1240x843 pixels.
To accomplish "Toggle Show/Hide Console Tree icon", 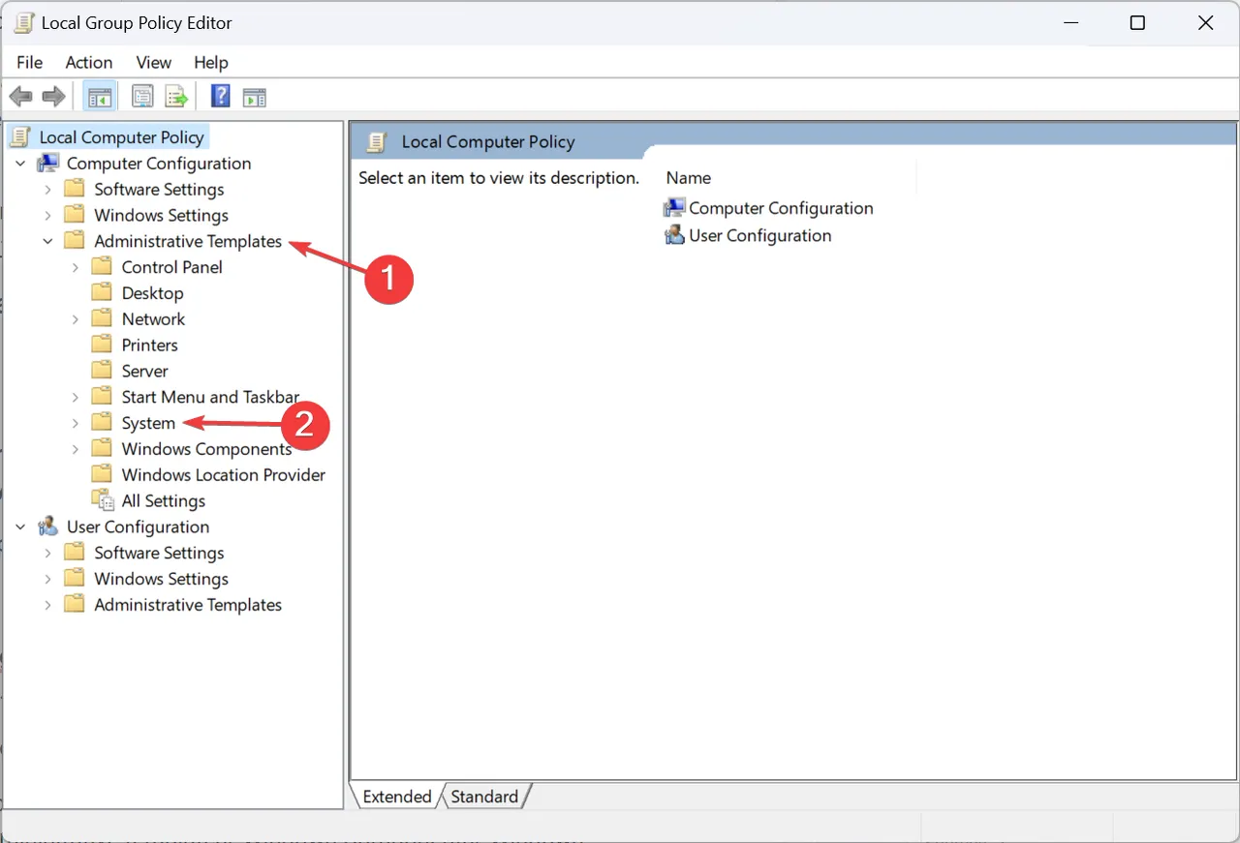I will point(100,97).
